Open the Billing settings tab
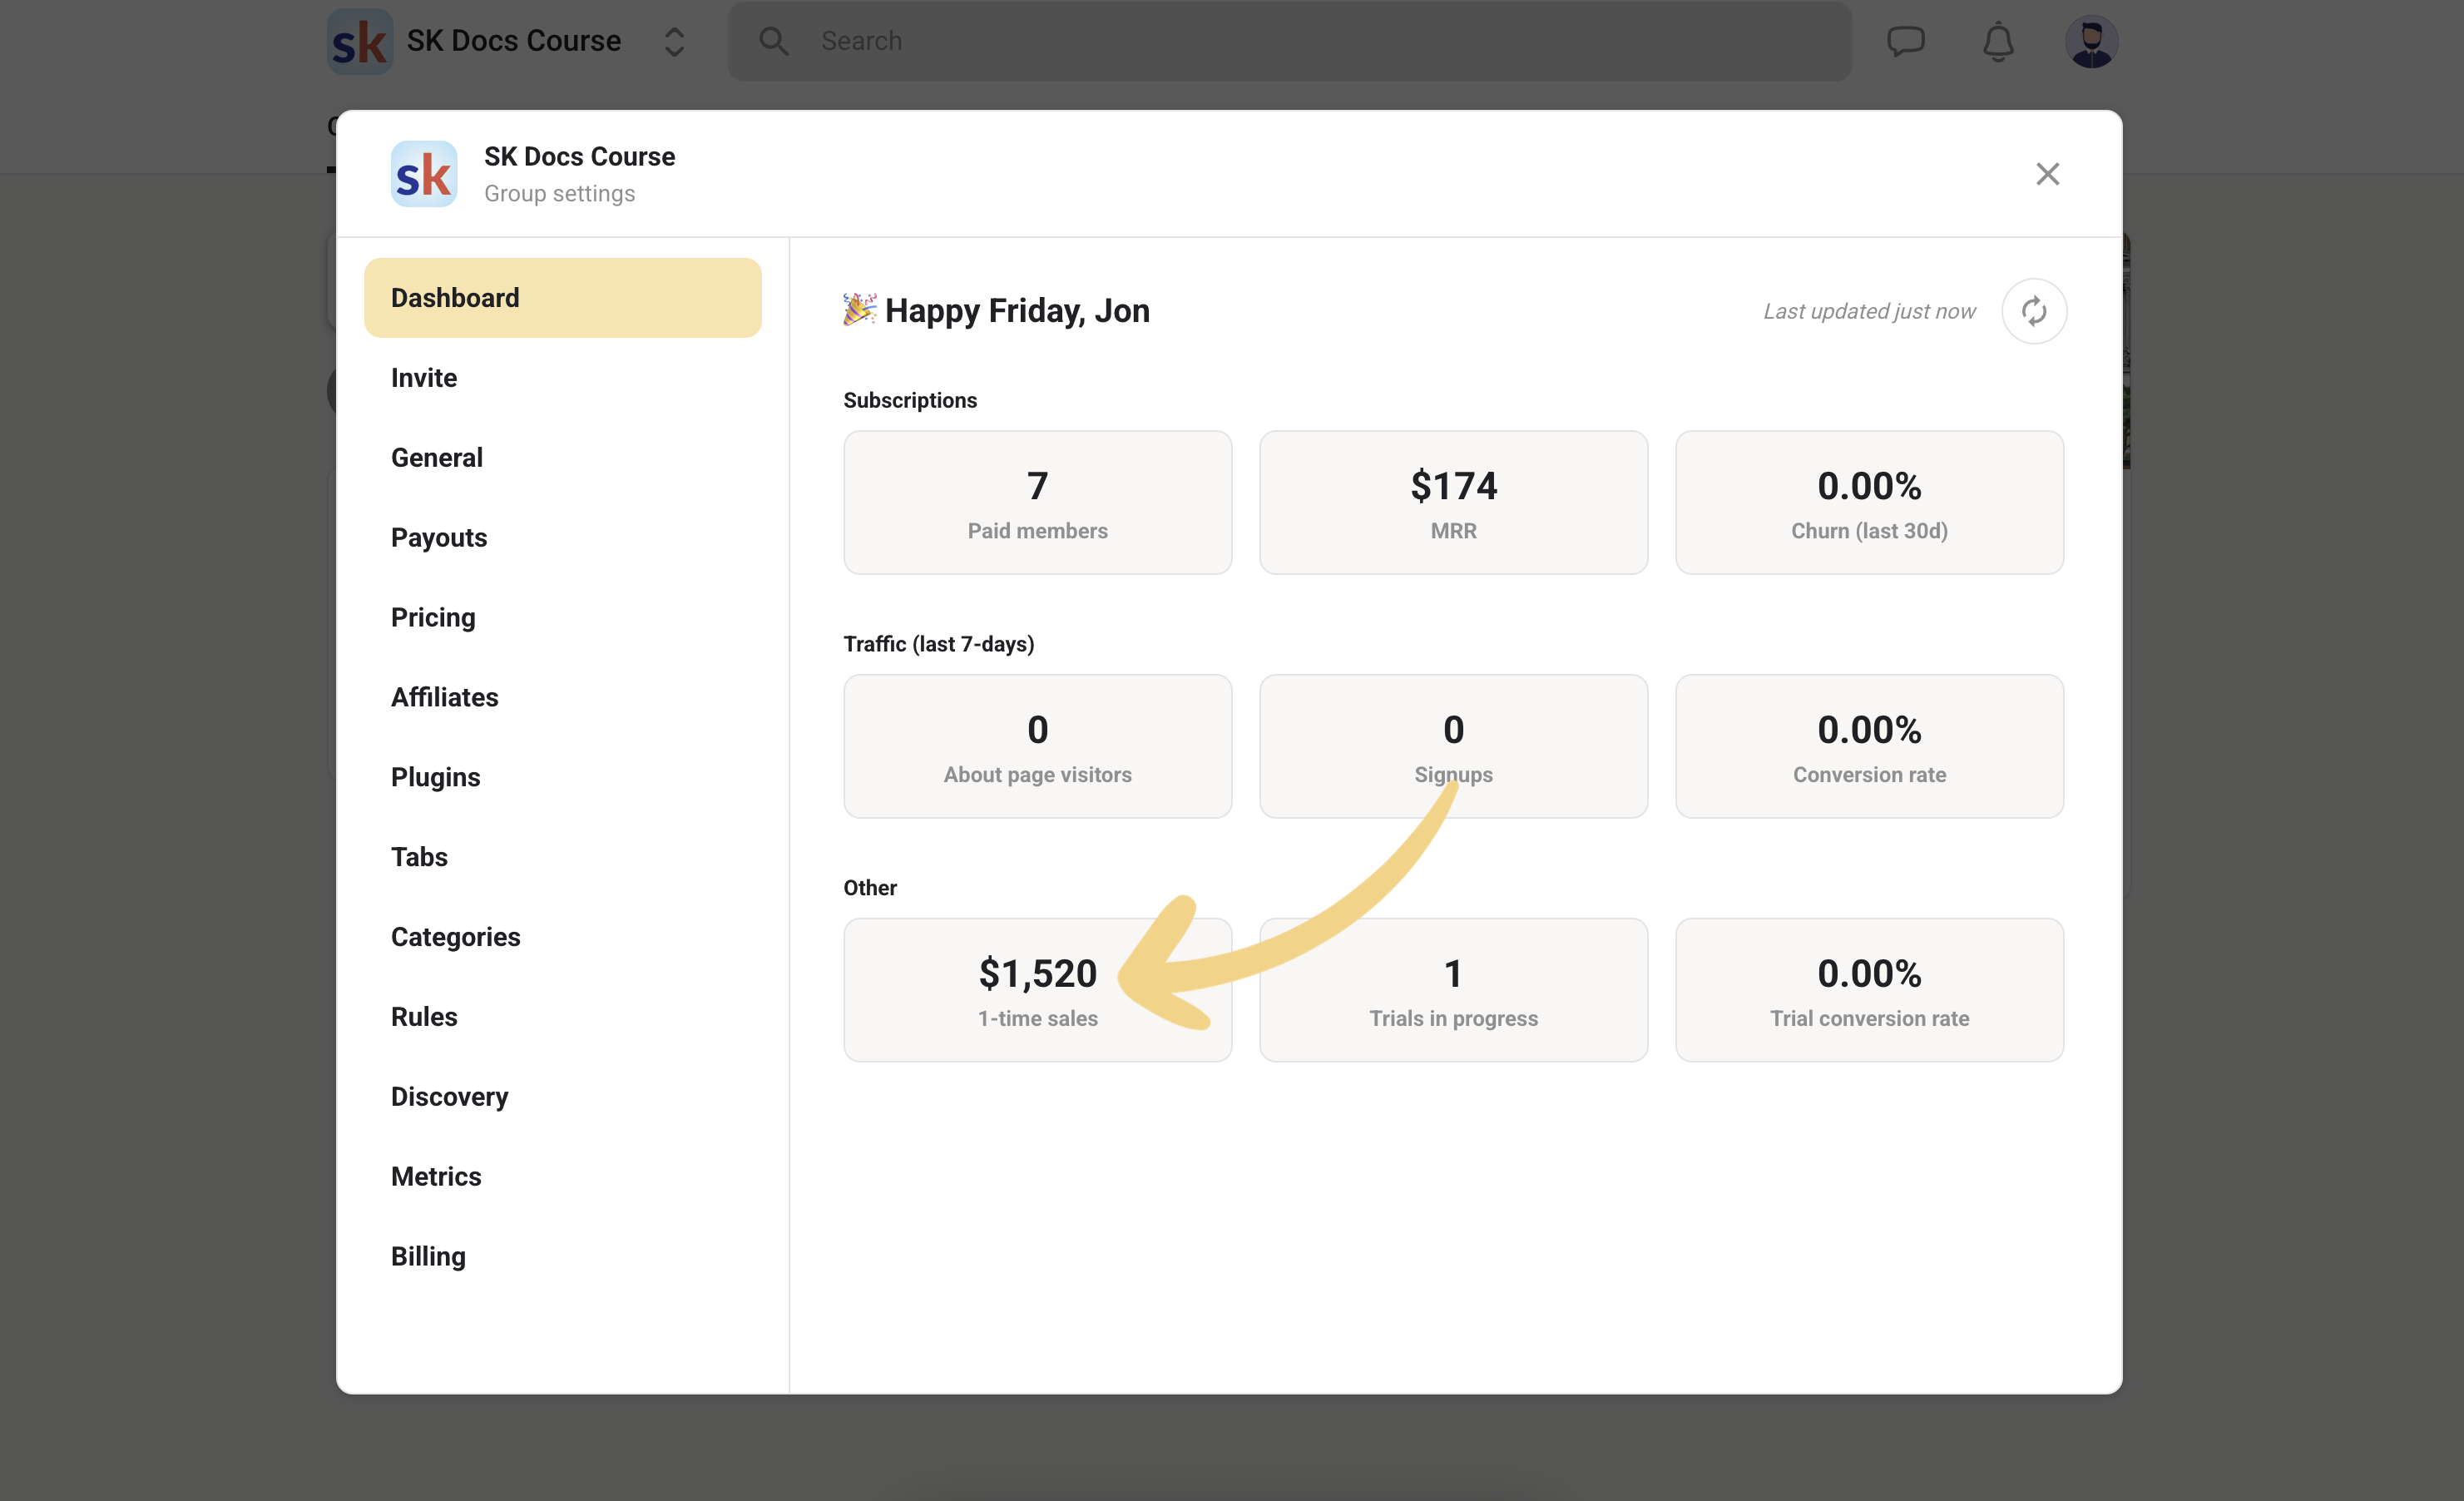2464x1501 pixels. 562,1257
